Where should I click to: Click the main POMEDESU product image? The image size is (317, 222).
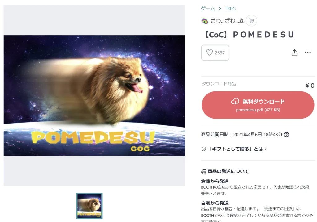[94, 96]
